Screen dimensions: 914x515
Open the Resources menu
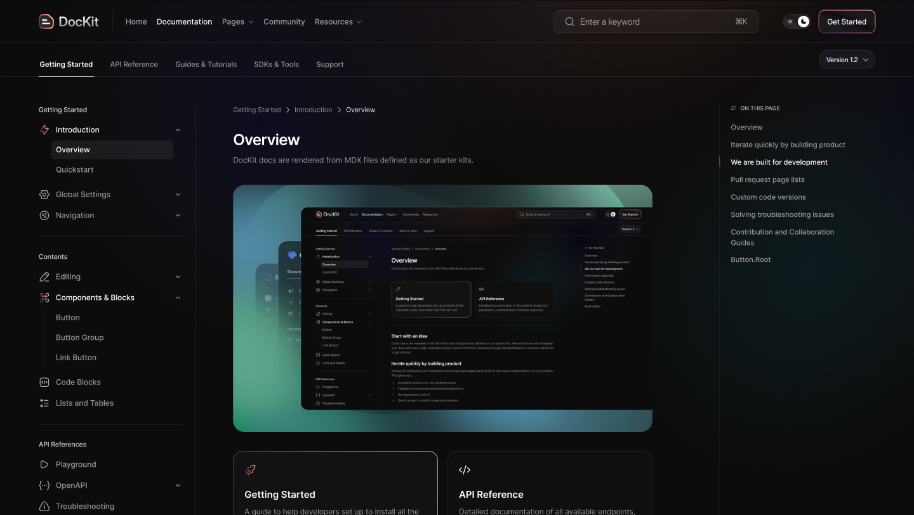click(338, 21)
